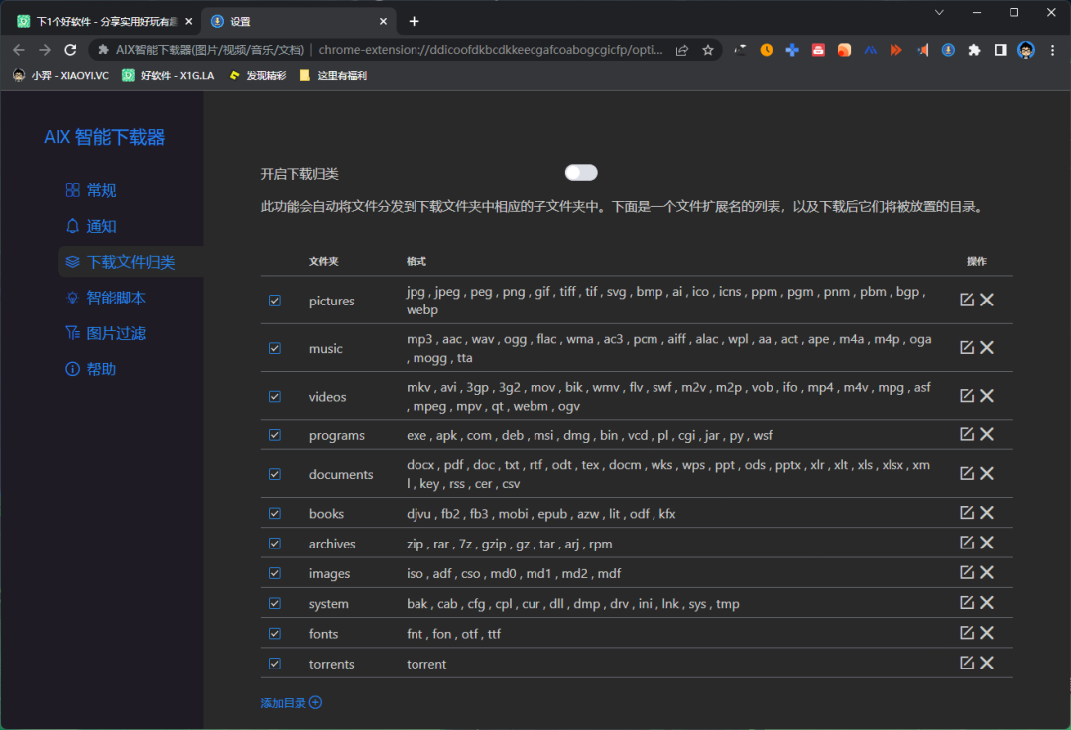Image resolution: width=1071 pixels, height=730 pixels.
Task: Uncheck the pictures folder checkbox
Action: (x=275, y=301)
